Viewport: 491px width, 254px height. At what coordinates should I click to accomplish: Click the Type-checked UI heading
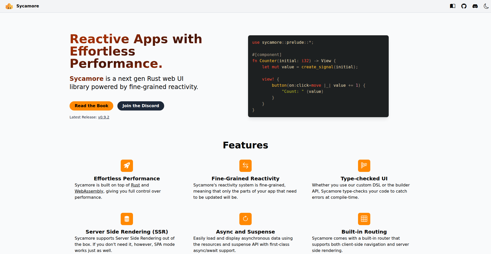tap(364, 179)
